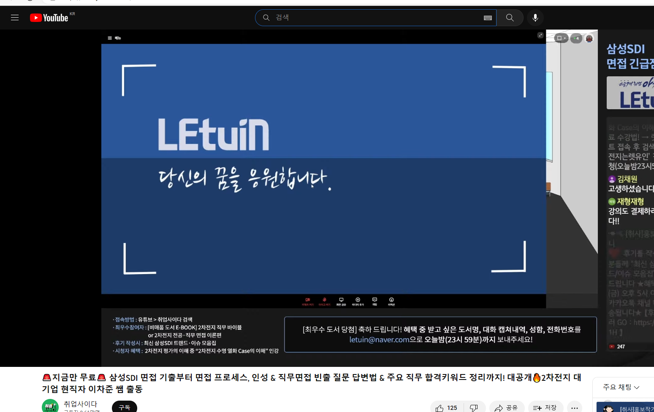
Task: Click the 공유 share button
Action: (507, 407)
